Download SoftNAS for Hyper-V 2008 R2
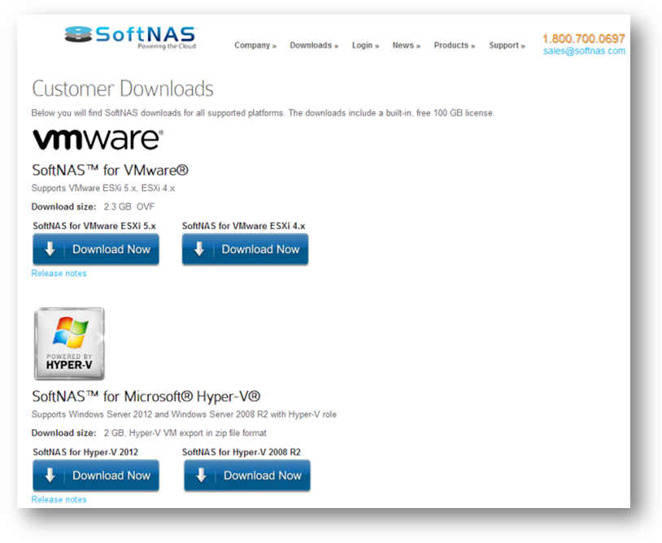The height and width of the screenshot is (543, 662). tap(247, 476)
